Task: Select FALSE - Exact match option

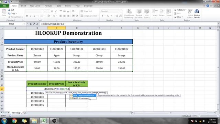Action: 83,98
